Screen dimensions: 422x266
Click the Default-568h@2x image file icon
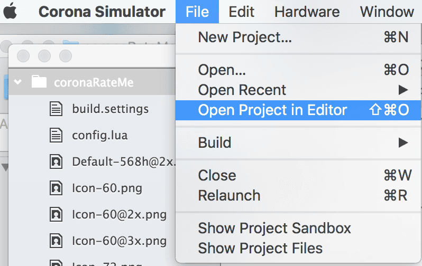pos(56,161)
